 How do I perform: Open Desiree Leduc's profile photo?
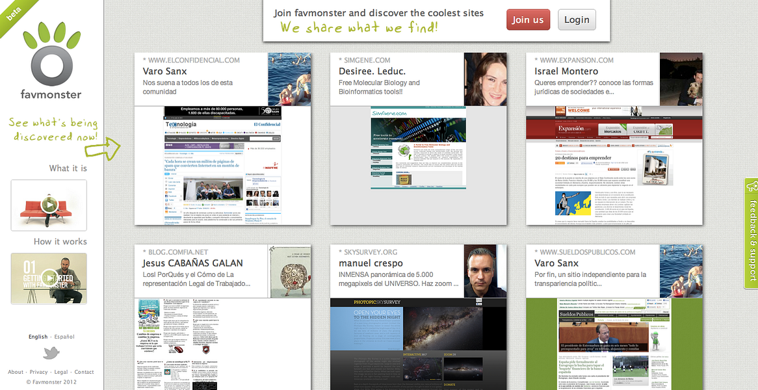click(x=486, y=79)
